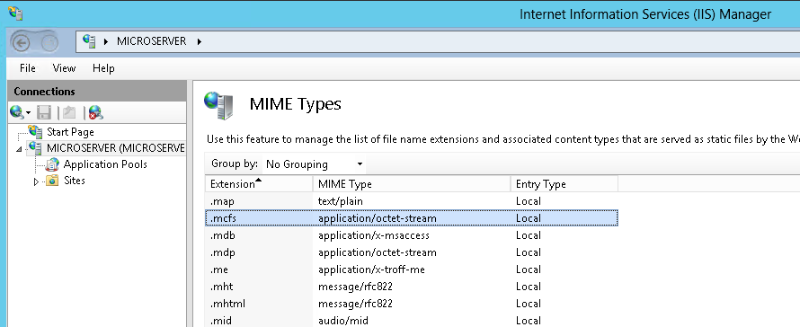Screen dimensions: 800x327
Task: Click the audio/mid MIME type cell
Action: pyautogui.click(x=342, y=321)
